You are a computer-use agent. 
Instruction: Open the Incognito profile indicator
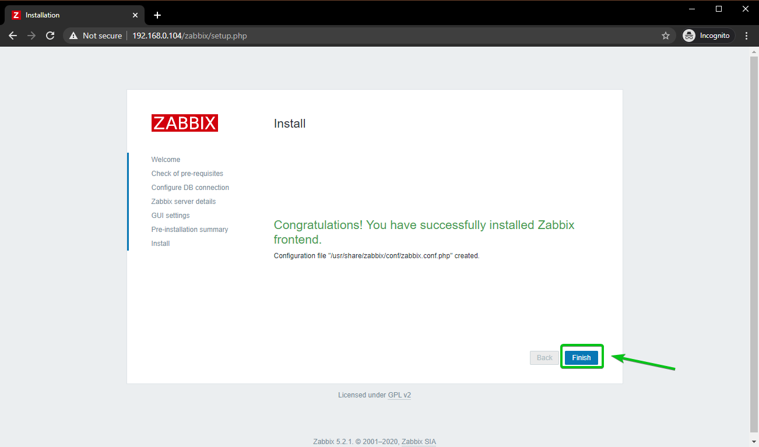(x=708, y=36)
